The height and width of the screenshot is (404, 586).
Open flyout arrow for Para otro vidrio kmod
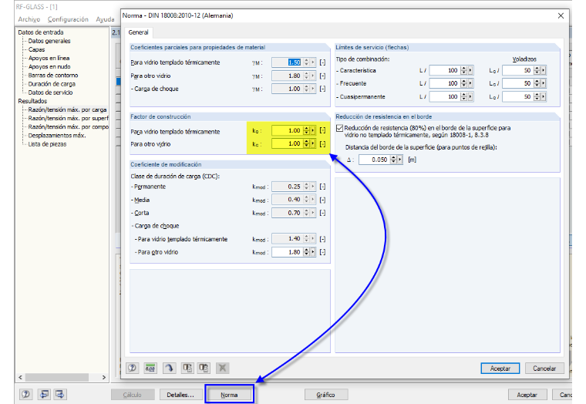[313, 252]
